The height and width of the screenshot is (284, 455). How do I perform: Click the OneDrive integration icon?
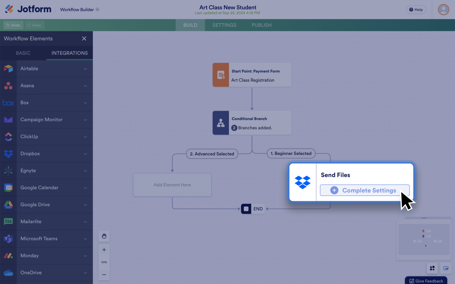(x=8, y=273)
